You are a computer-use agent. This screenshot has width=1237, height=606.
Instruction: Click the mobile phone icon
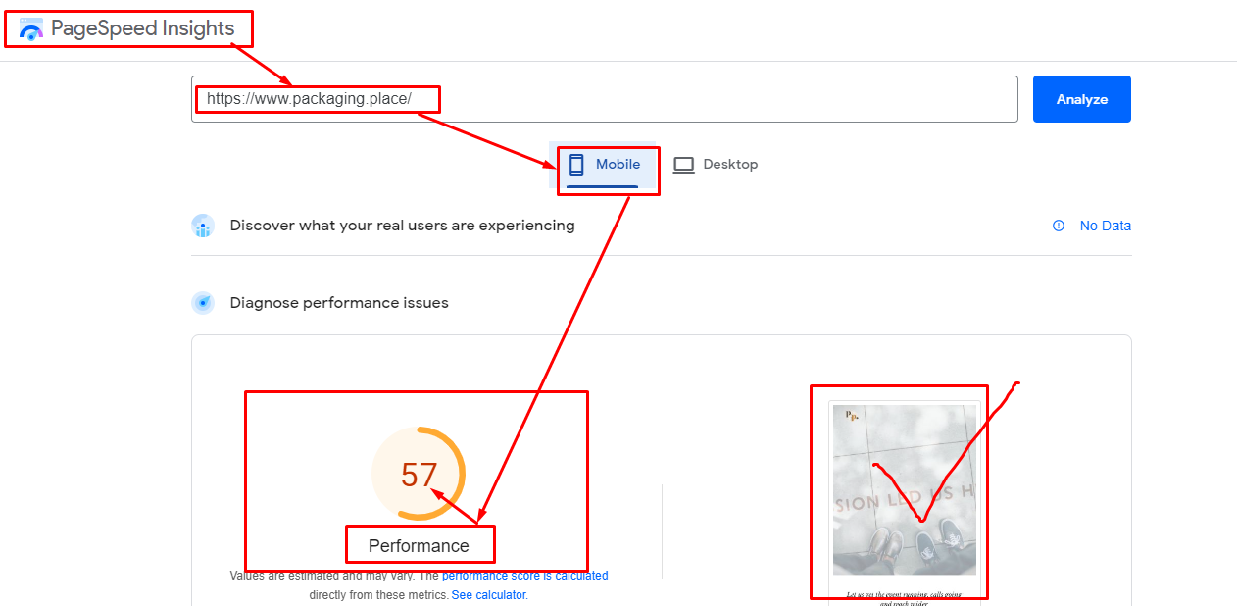[576, 165]
